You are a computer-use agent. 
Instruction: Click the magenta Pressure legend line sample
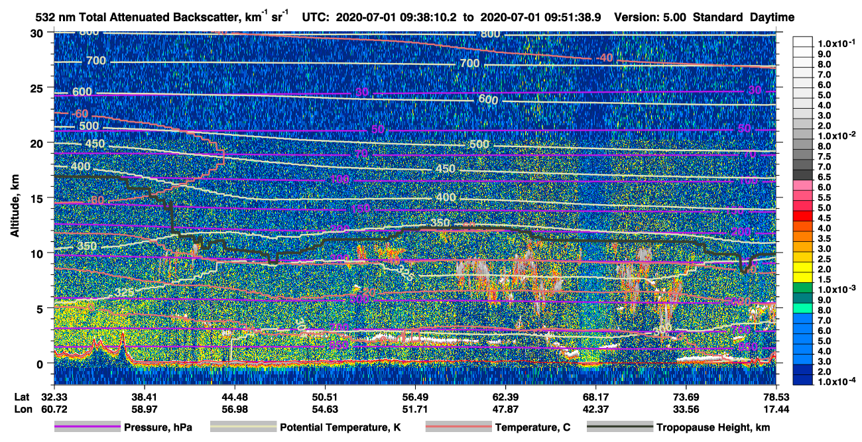tap(88, 427)
